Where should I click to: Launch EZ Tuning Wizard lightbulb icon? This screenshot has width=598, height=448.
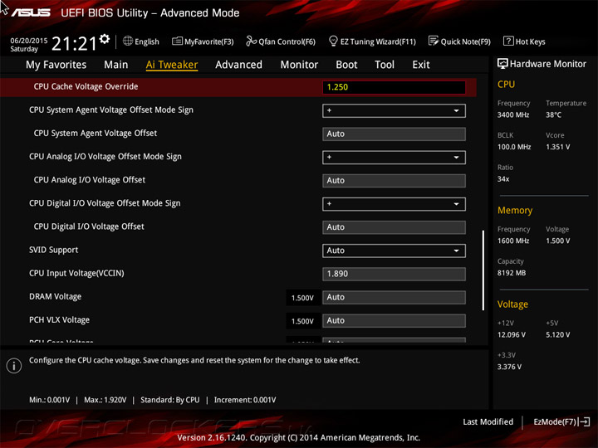333,41
